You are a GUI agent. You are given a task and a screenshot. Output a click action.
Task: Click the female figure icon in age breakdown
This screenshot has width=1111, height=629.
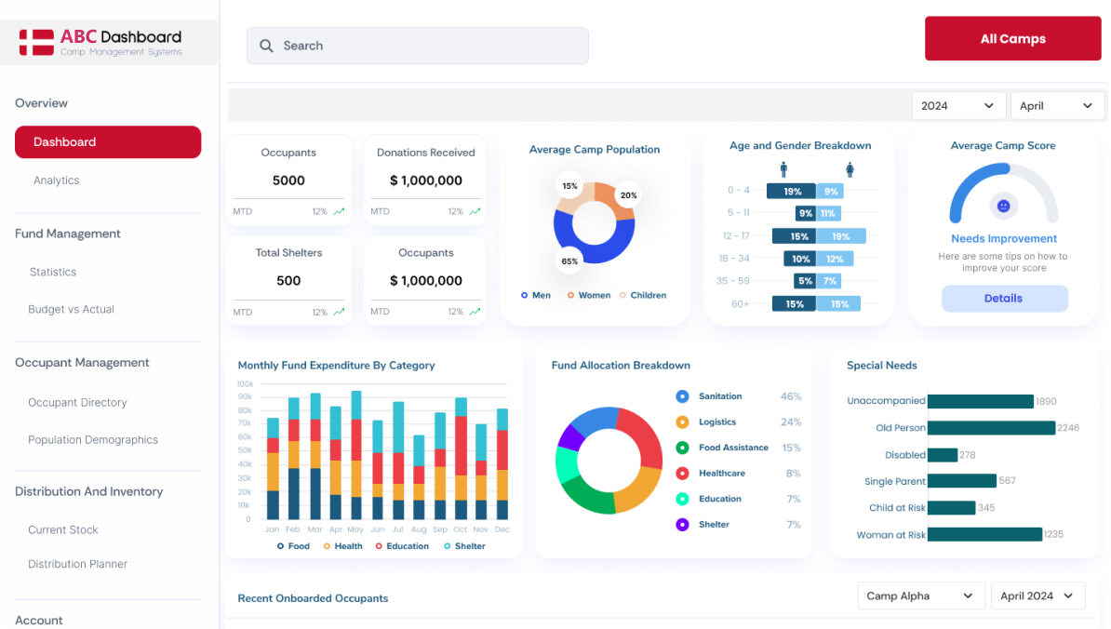tap(850, 169)
